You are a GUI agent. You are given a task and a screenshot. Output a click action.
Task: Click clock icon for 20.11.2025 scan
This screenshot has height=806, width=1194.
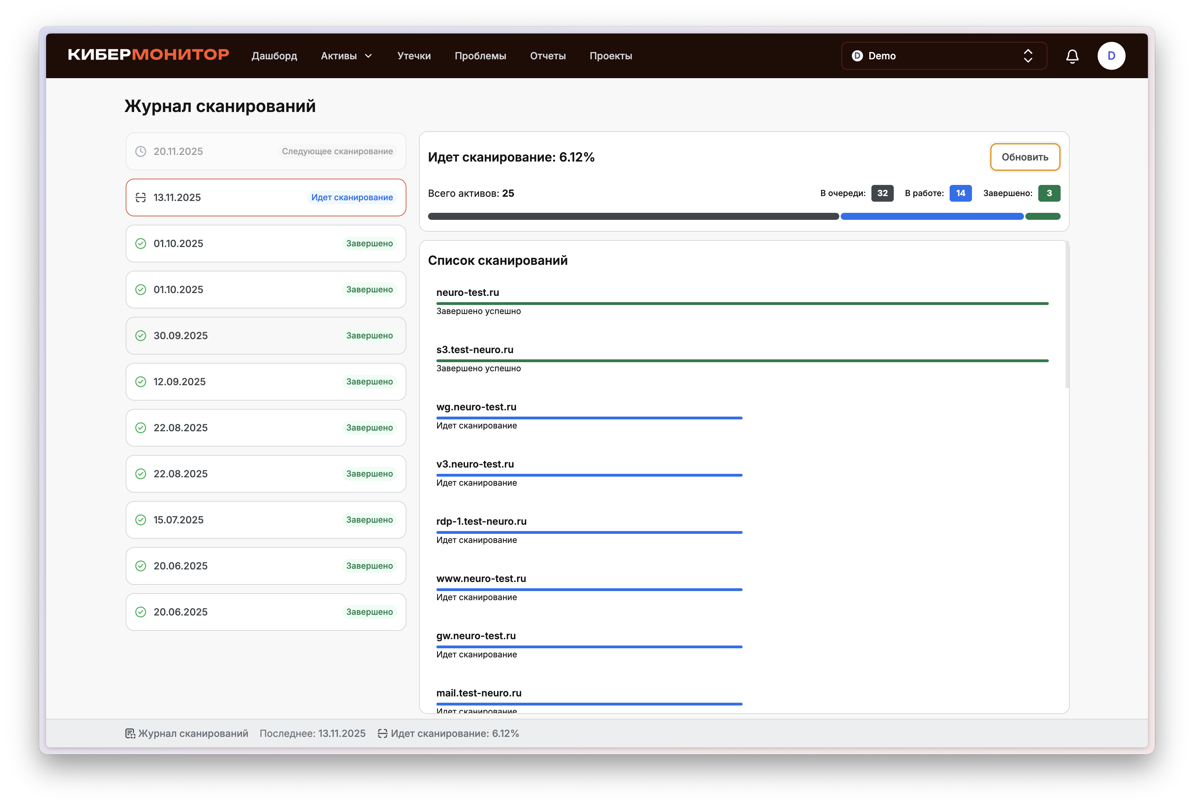[x=140, y=151]
